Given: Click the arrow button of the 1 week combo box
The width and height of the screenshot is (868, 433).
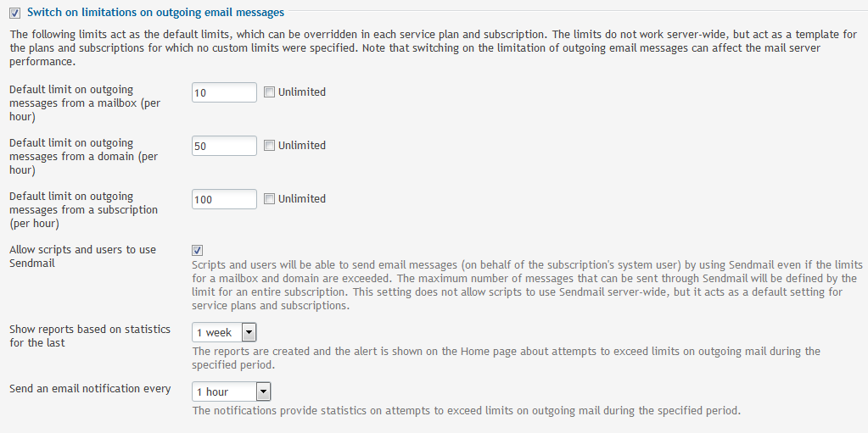Looking at the screenshot, I should pyautogui.click(x=249, y=332).
